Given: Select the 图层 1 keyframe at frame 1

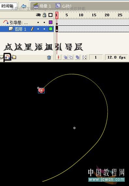Looking at the screenshot, I should 57,29.
